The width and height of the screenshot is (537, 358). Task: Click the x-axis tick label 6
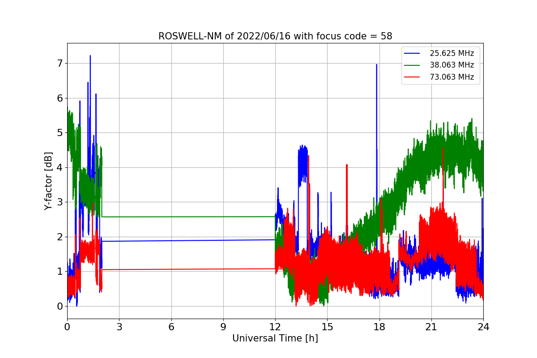(171, 327)
